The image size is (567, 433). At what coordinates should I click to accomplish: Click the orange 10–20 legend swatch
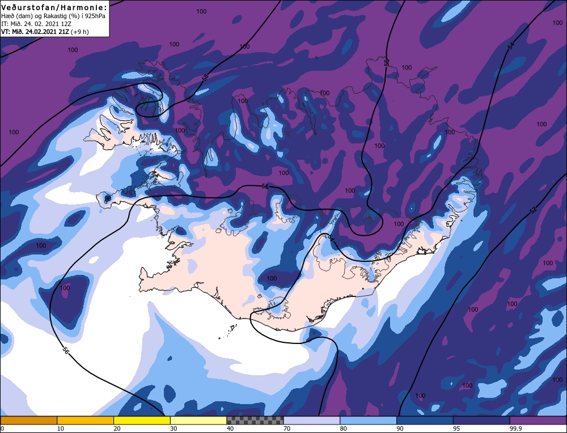tap(86, 421)
